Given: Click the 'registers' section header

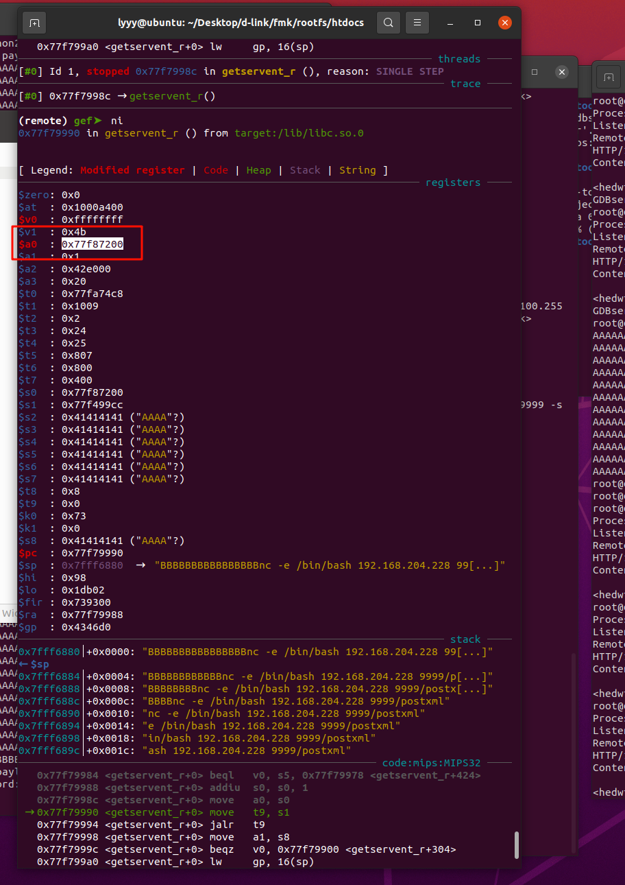Looking at the screenshot, I should [x=453, y=182].
